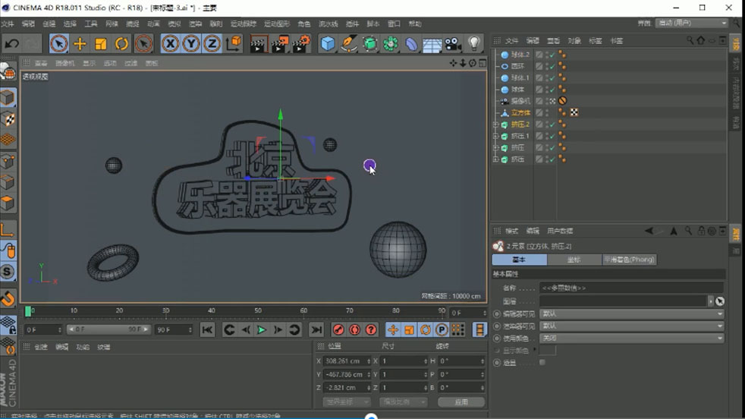
Task: Render the active view
Action: (259, 44)
